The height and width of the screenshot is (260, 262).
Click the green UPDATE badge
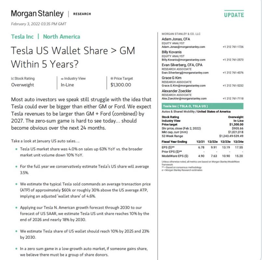tap(234, 14)
